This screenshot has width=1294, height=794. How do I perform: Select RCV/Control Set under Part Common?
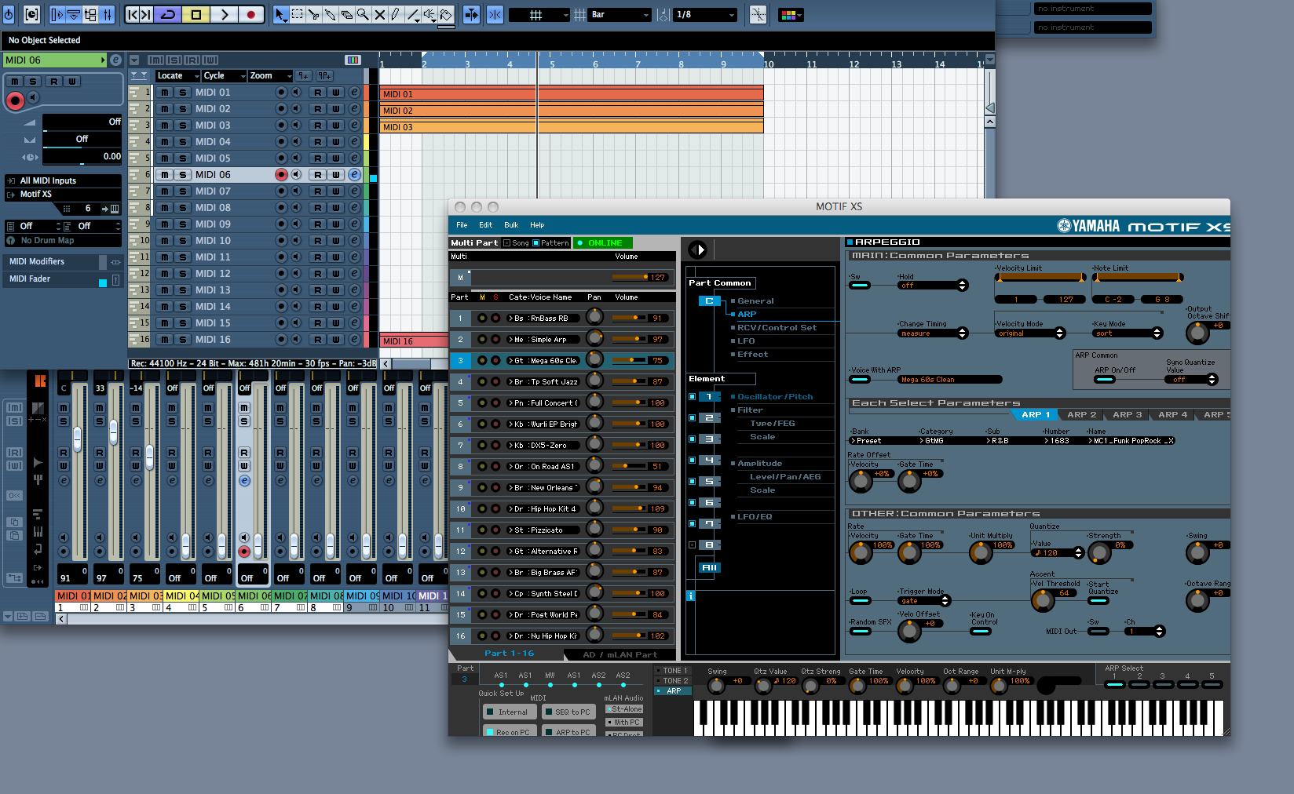click(777, 327)
